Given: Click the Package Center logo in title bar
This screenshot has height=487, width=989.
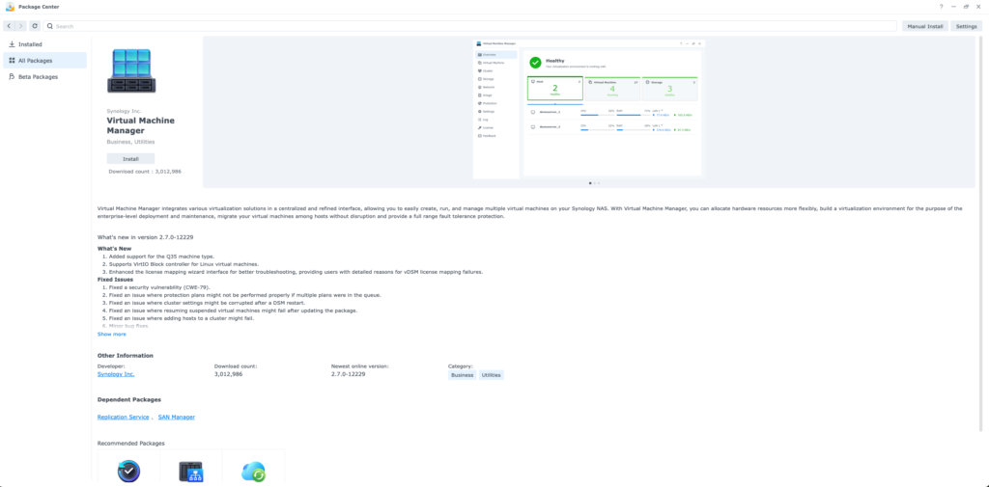Looking at the screenshot, I should [9, 7].
